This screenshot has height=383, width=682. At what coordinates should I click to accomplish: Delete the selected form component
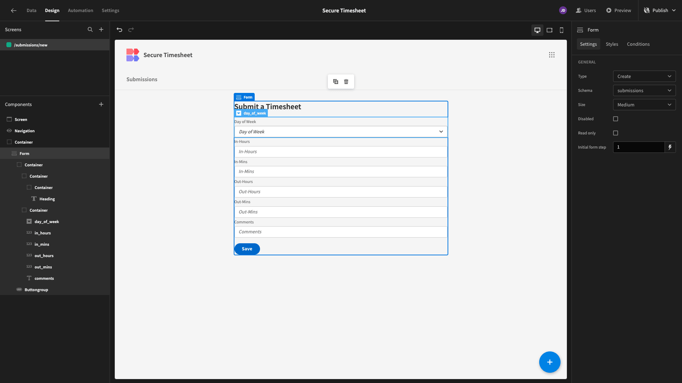click(x=346, y=82)
